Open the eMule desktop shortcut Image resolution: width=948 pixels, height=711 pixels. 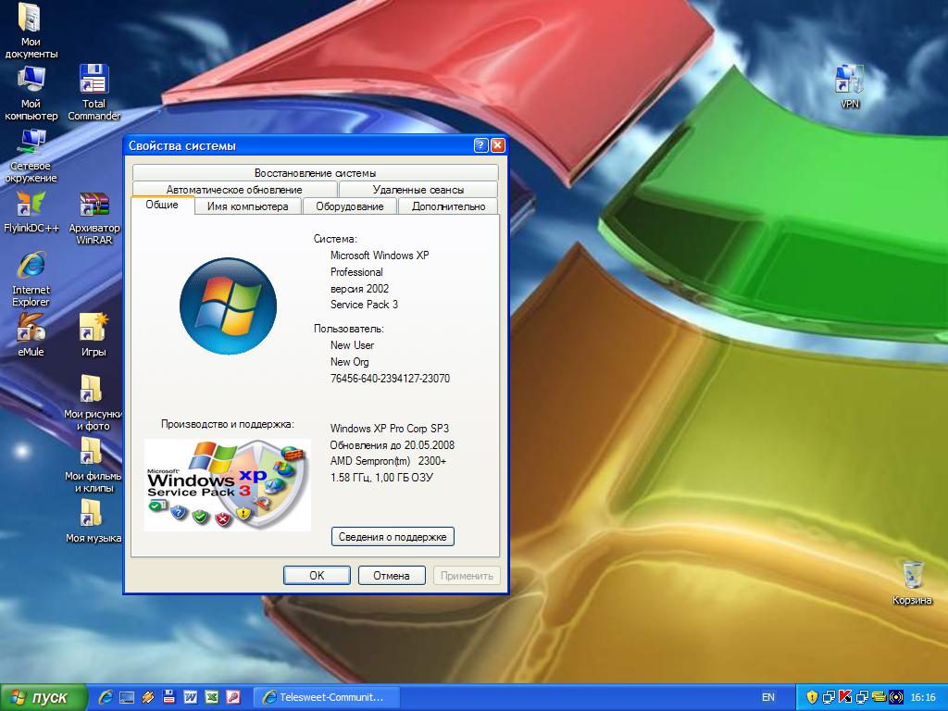point(31,329)
